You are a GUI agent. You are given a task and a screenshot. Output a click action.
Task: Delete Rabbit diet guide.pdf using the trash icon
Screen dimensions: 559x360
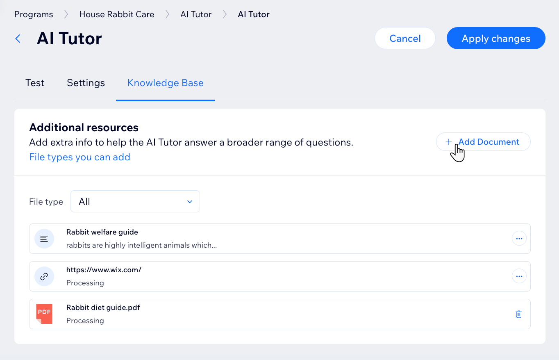(518, 314)
